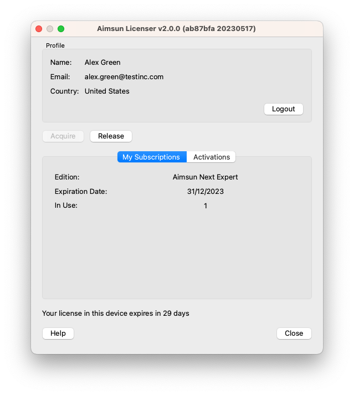Click the Email: label

tap(60, 76)
